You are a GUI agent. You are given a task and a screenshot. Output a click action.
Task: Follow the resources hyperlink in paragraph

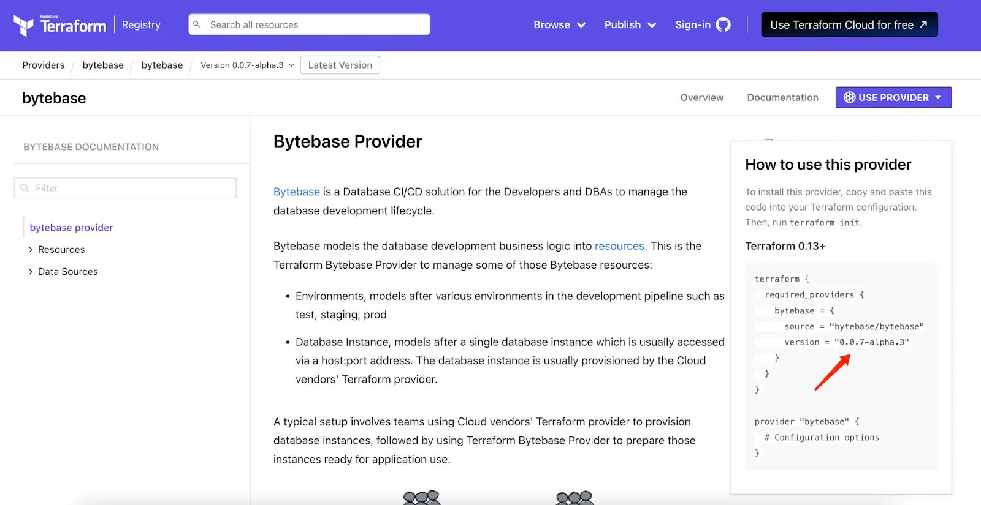tap(619, 245)
